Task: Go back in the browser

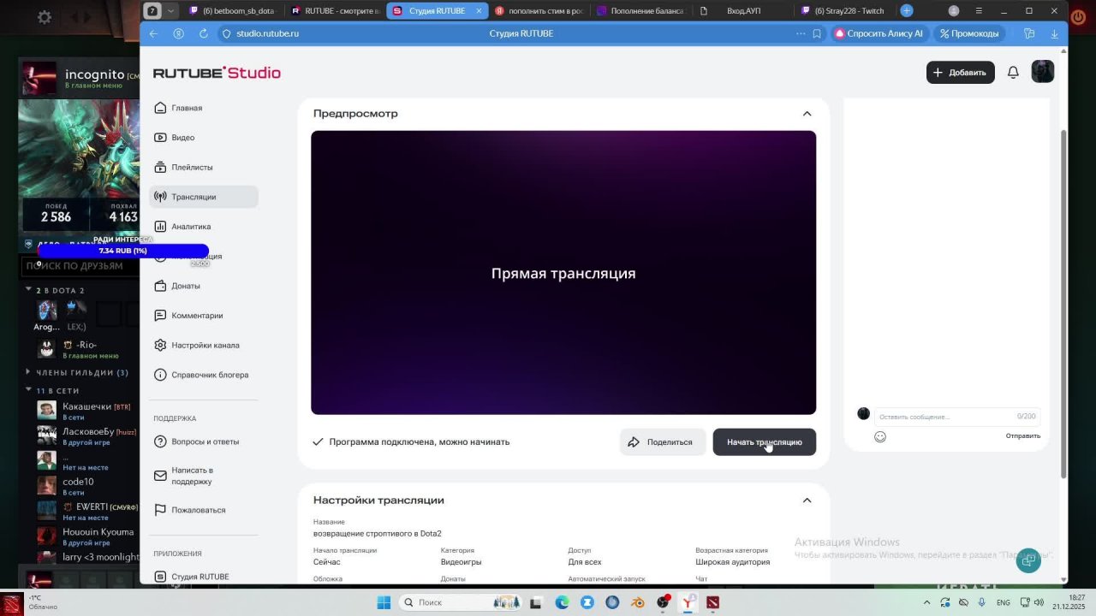Action: coord(153,33)
